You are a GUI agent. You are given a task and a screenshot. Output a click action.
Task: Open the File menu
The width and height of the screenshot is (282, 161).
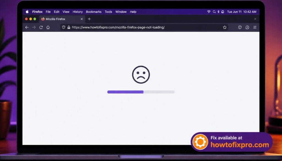tap(48, 12)
